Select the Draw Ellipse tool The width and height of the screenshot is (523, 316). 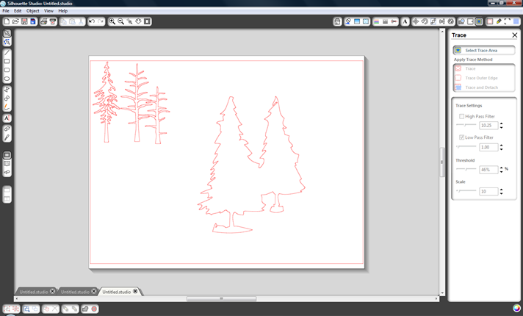7,79
